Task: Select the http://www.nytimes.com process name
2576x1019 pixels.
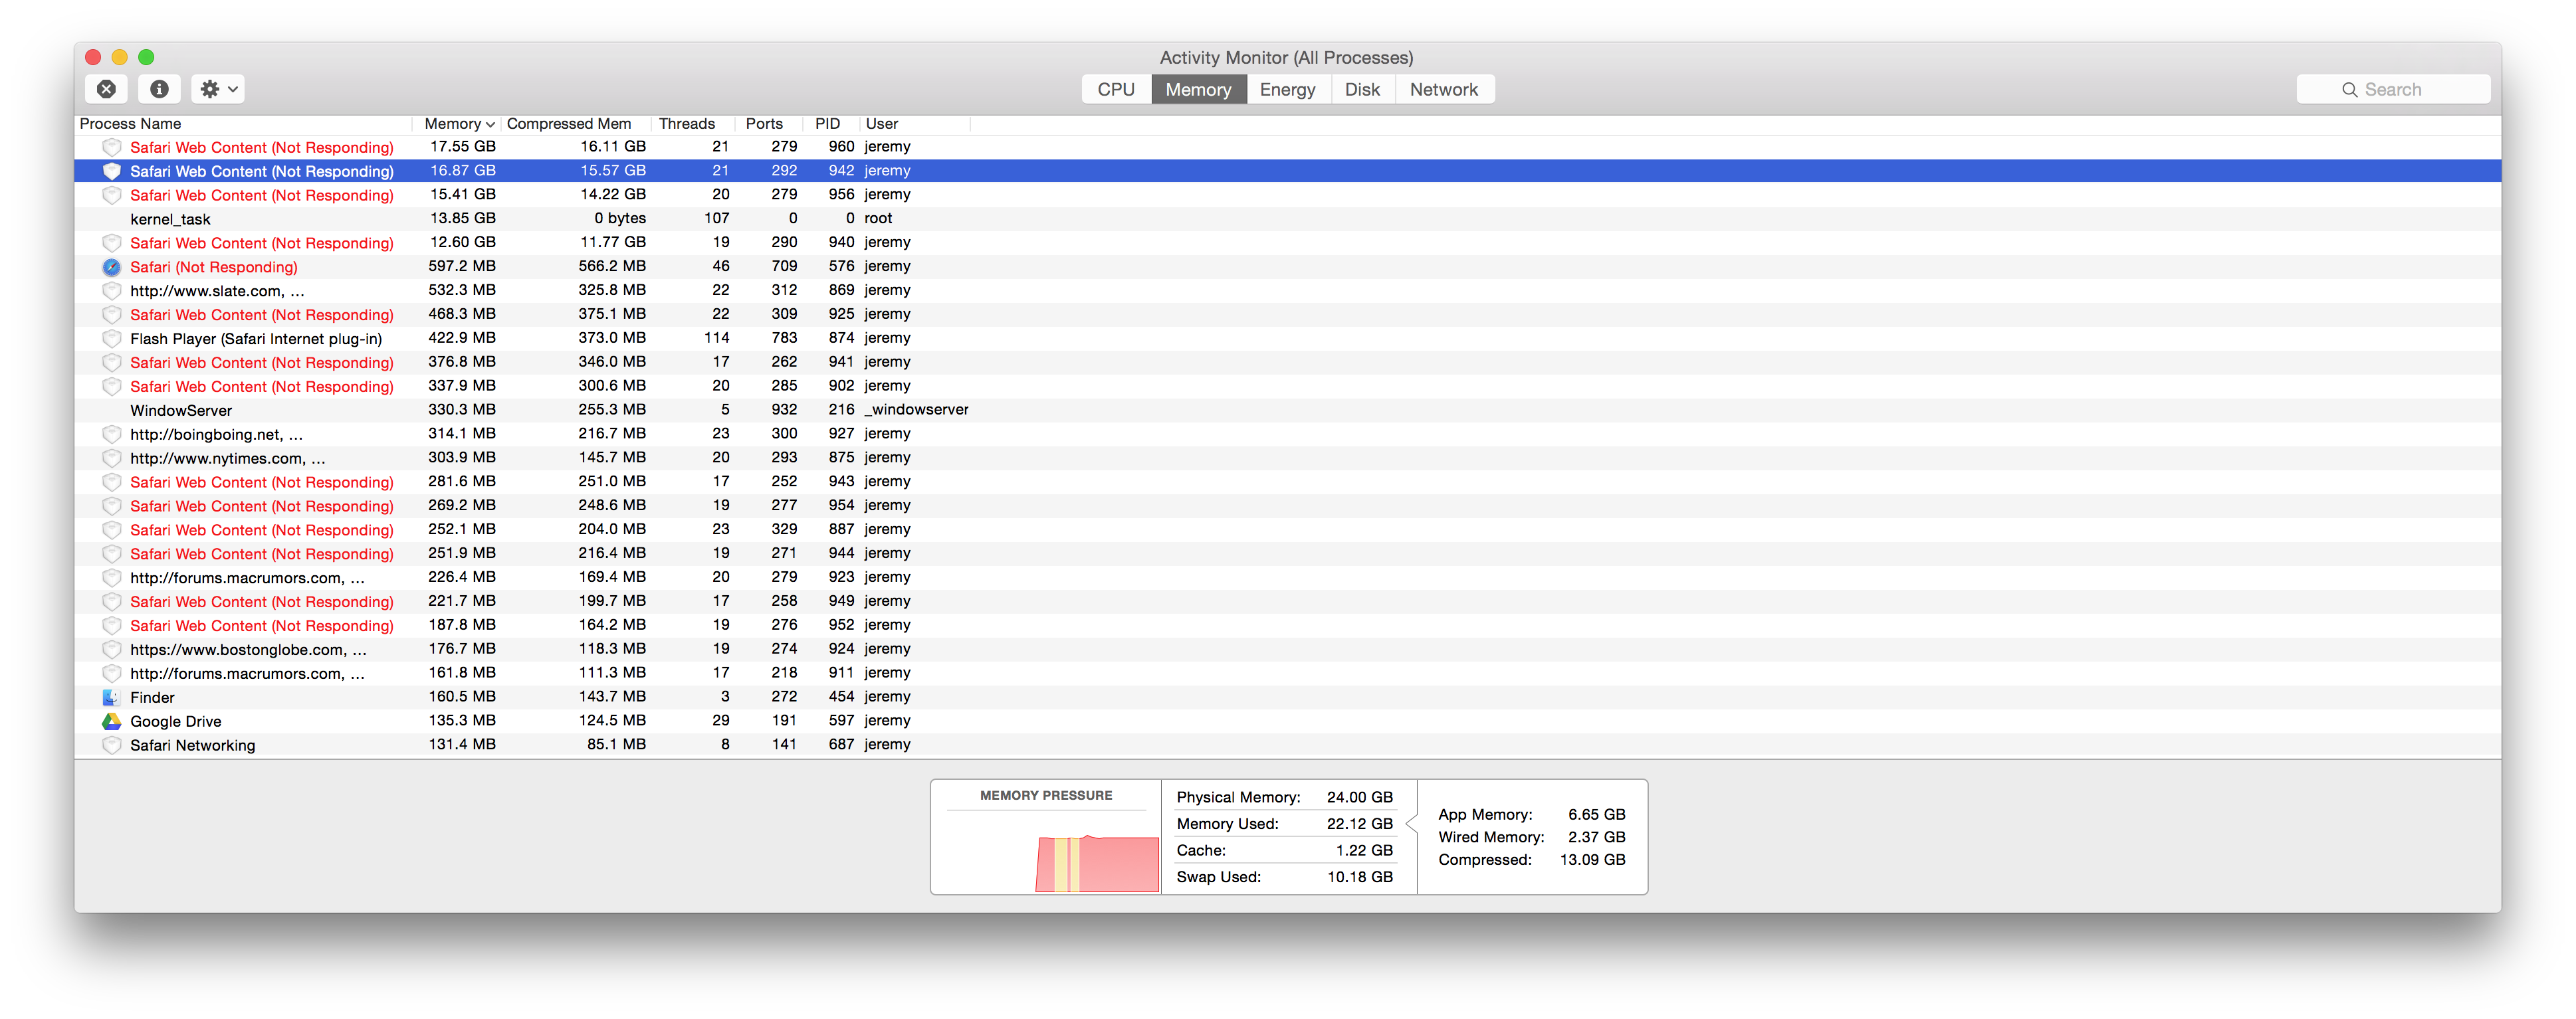Action: [227, 458]
